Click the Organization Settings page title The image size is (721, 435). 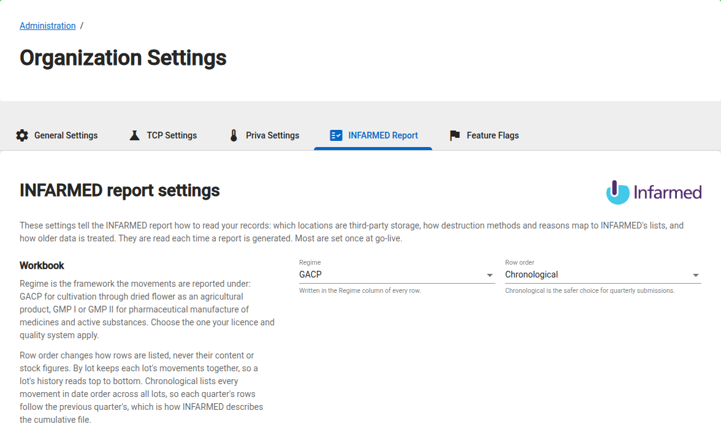[123, 58]
